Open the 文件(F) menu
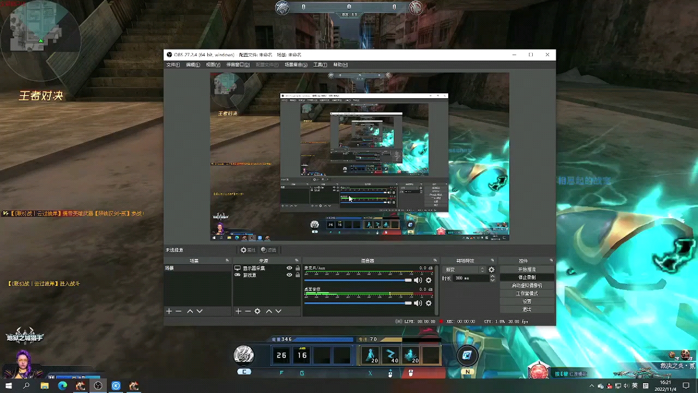 click(173, 64)
